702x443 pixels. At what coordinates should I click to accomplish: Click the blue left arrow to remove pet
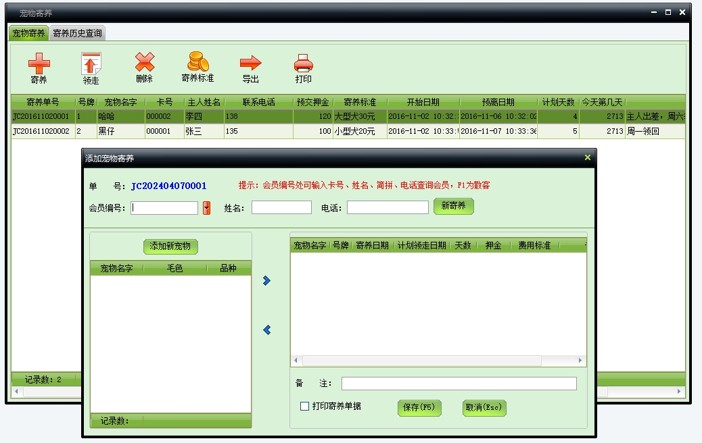[x=266, y=330]
